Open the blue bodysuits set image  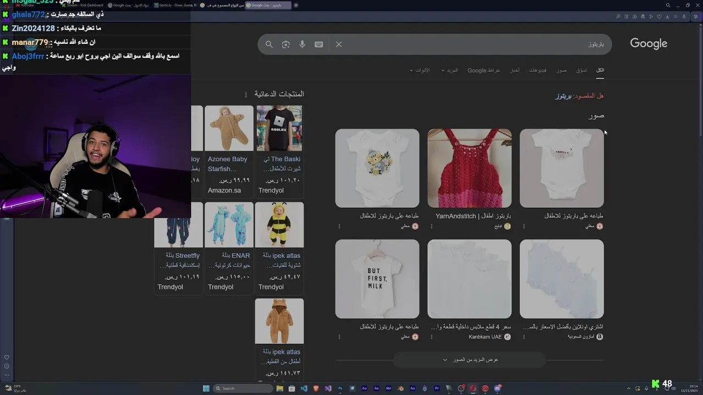(562, 279)
